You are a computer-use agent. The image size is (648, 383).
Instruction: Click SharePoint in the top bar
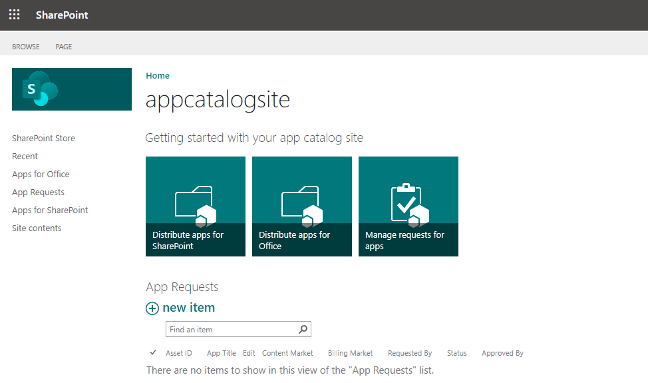(62, 15)
